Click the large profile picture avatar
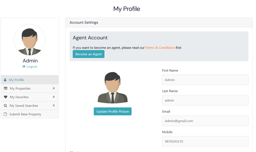Viewport: 256px width, 152px height. pyautogui.click(x=112, y=88)
